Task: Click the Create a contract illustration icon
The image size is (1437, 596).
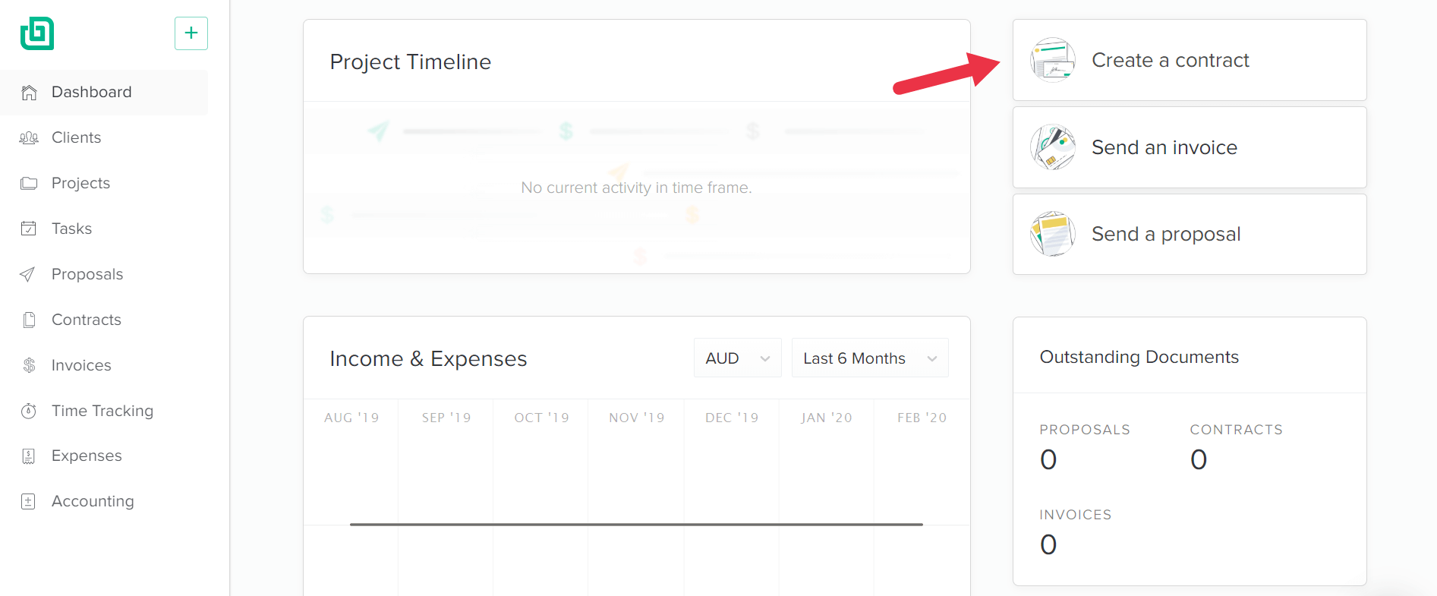Action: 1053,60
